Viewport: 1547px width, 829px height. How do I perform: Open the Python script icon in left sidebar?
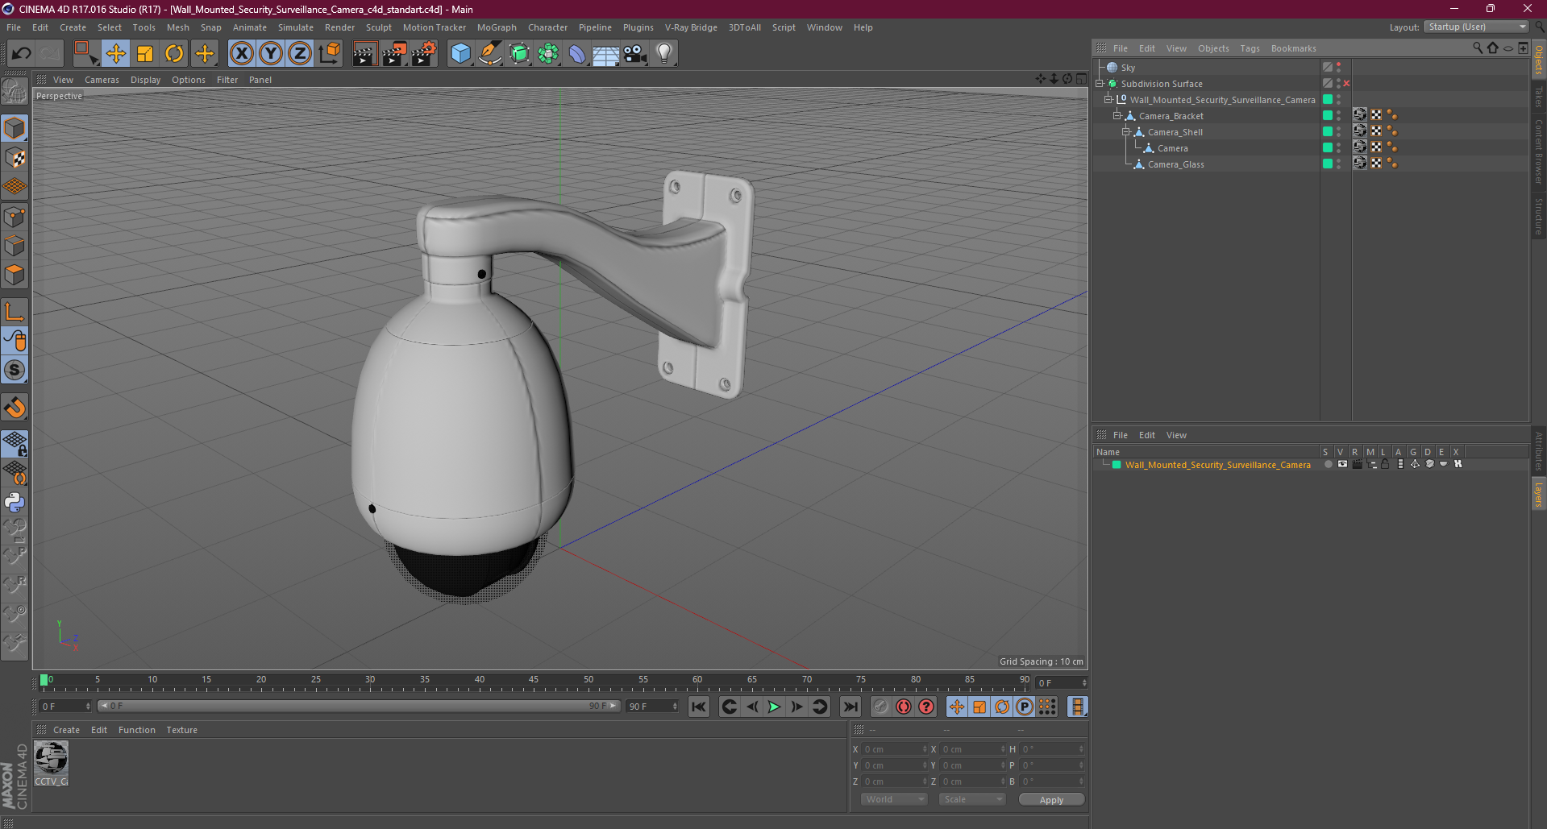point(15,502)
